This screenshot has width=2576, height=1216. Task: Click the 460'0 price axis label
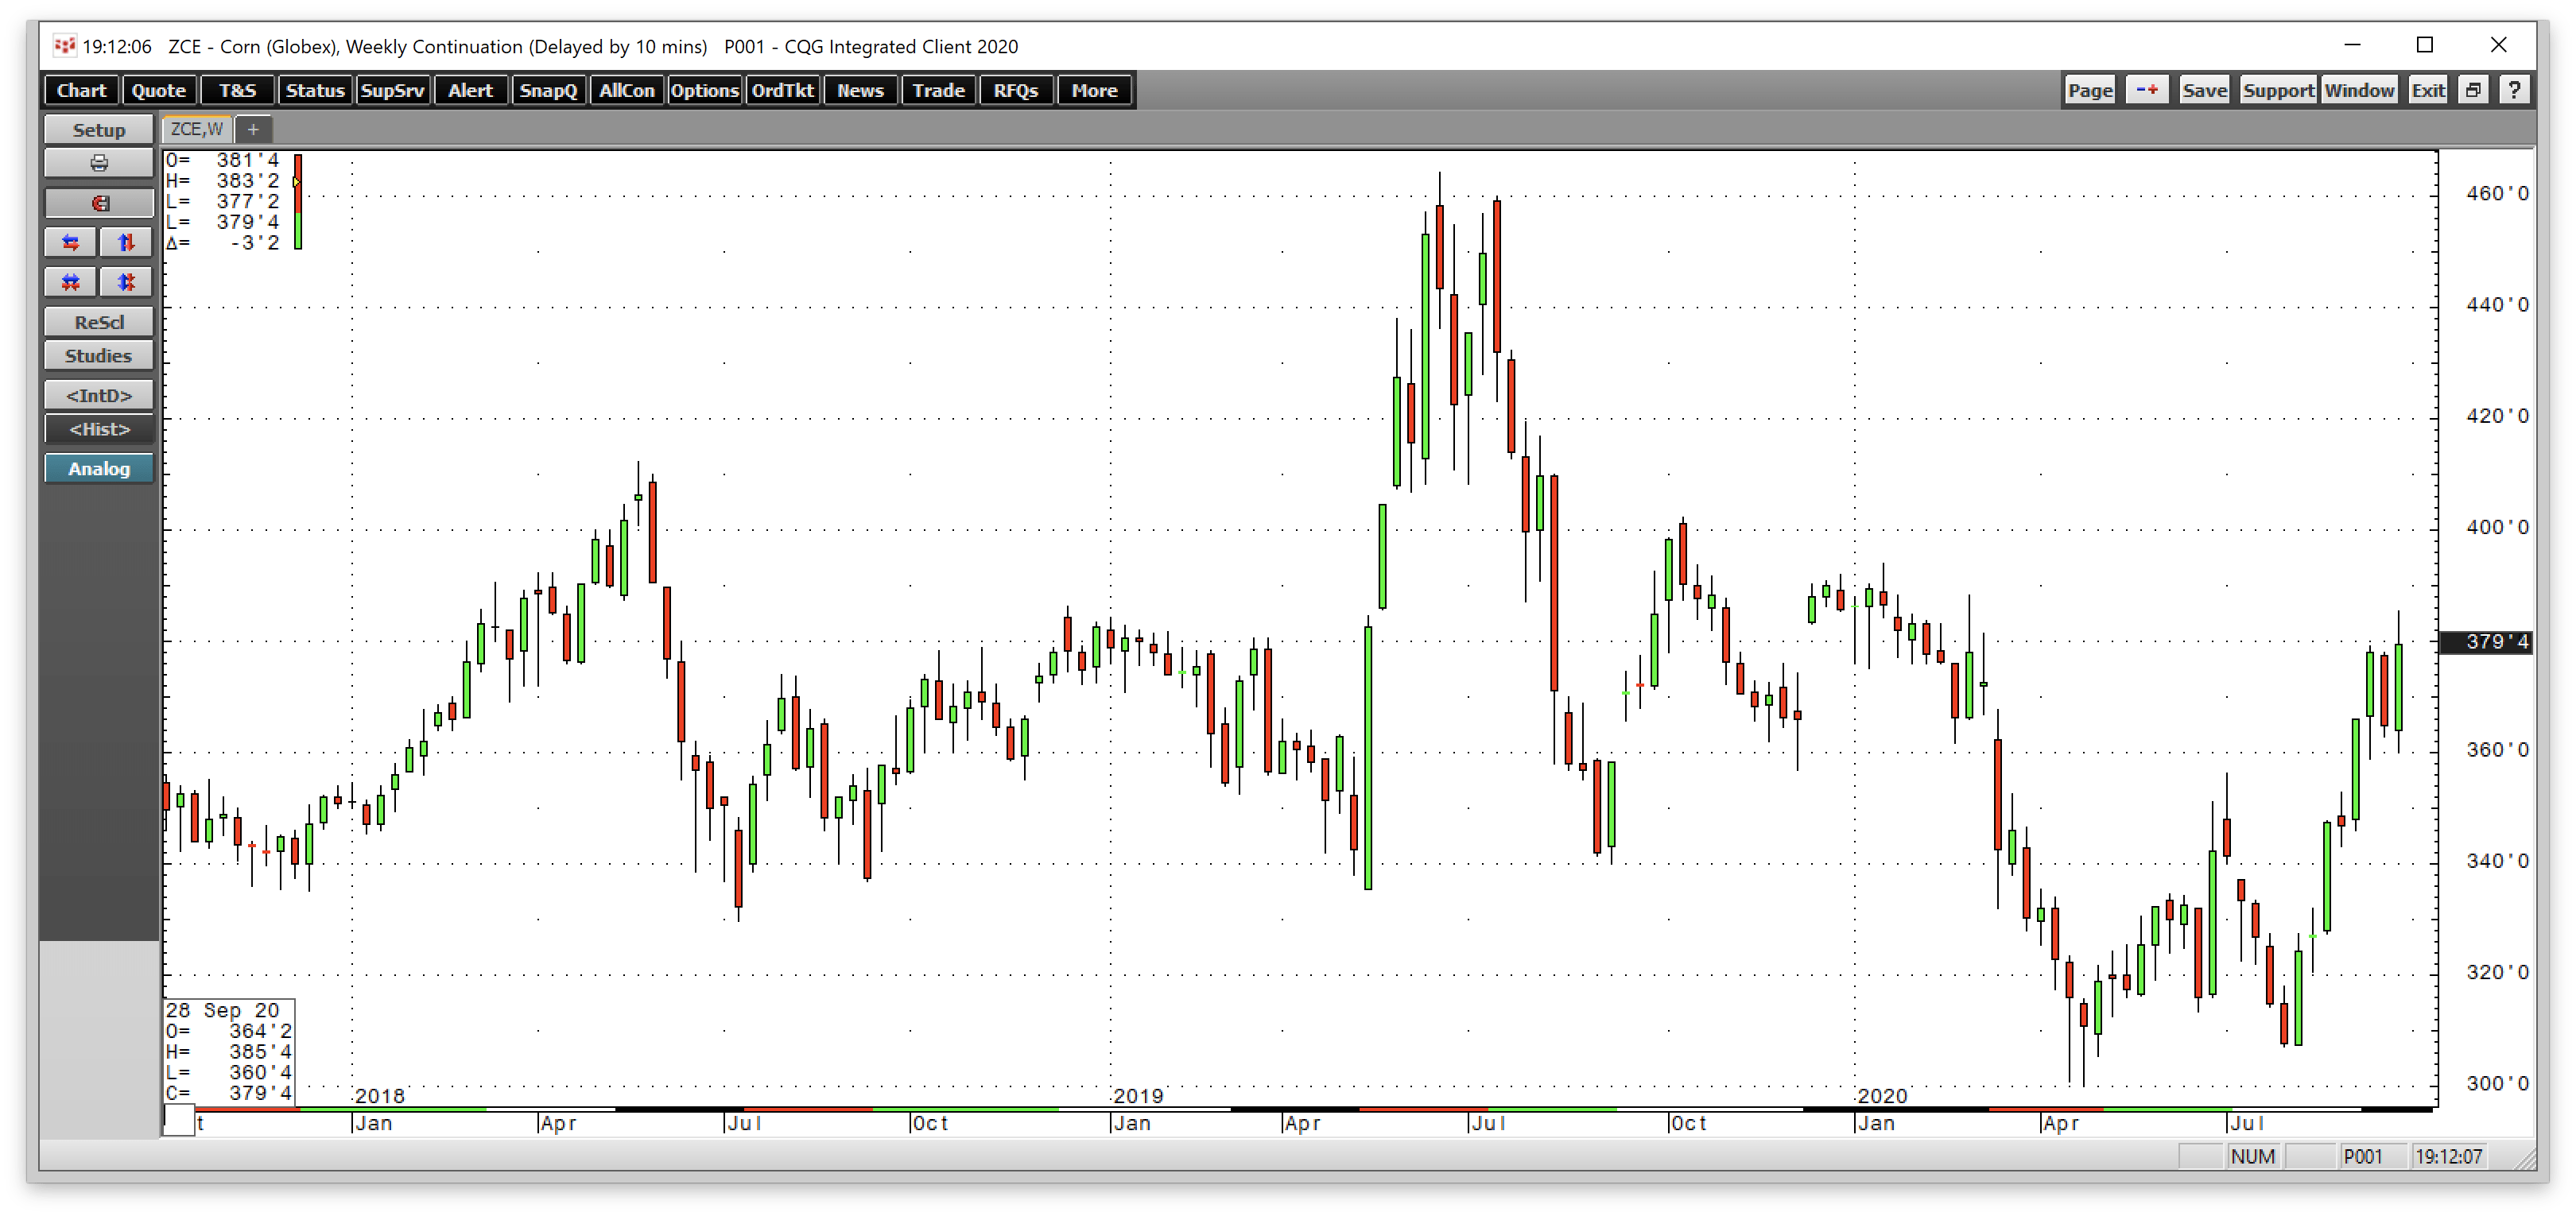coord(2496,193)
